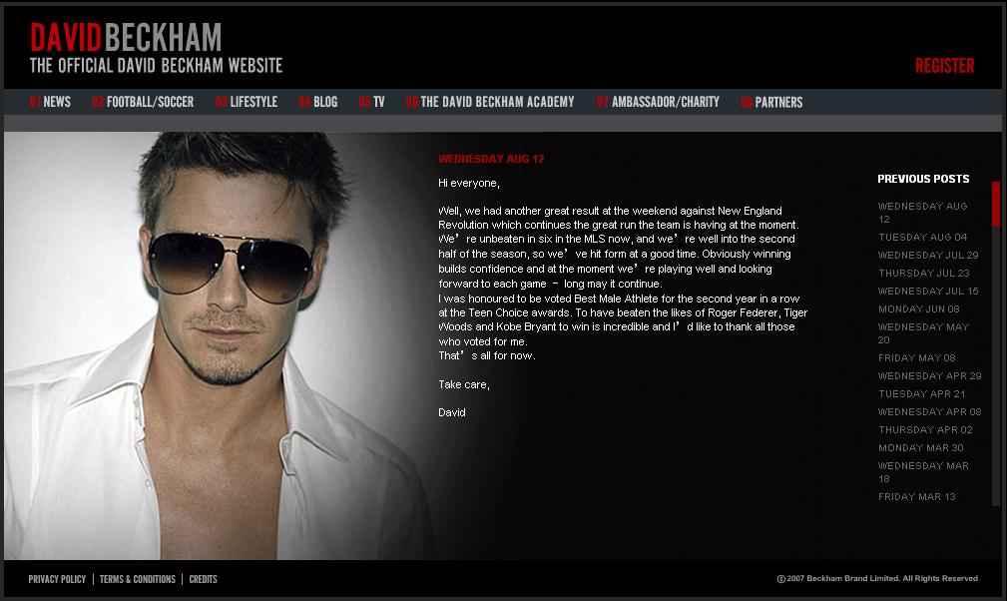Click the 'Take care,' closing line

pos(464,384)
